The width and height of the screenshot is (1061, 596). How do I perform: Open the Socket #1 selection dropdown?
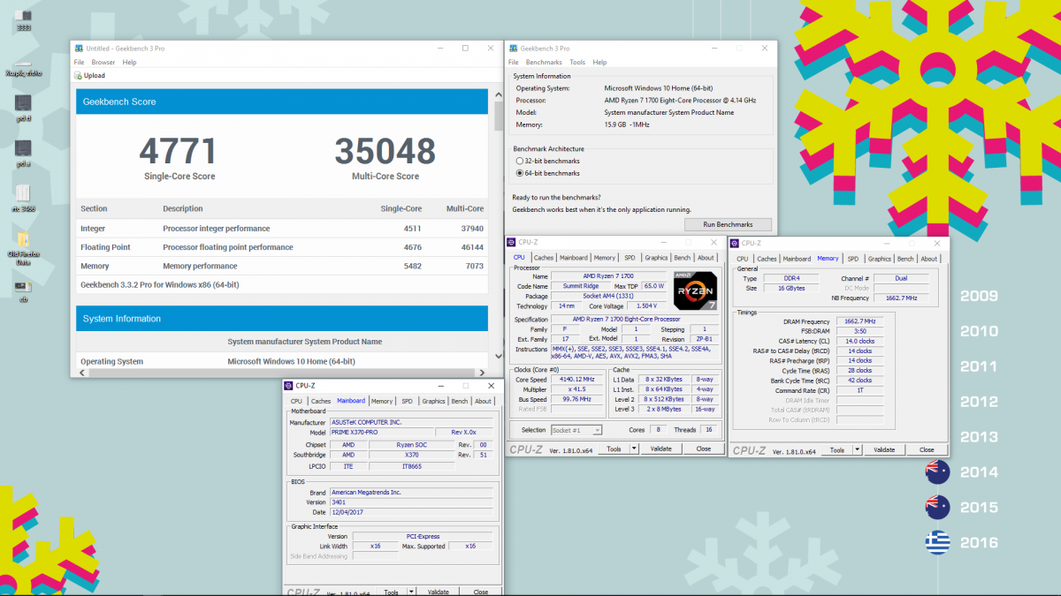click(576, 430)
